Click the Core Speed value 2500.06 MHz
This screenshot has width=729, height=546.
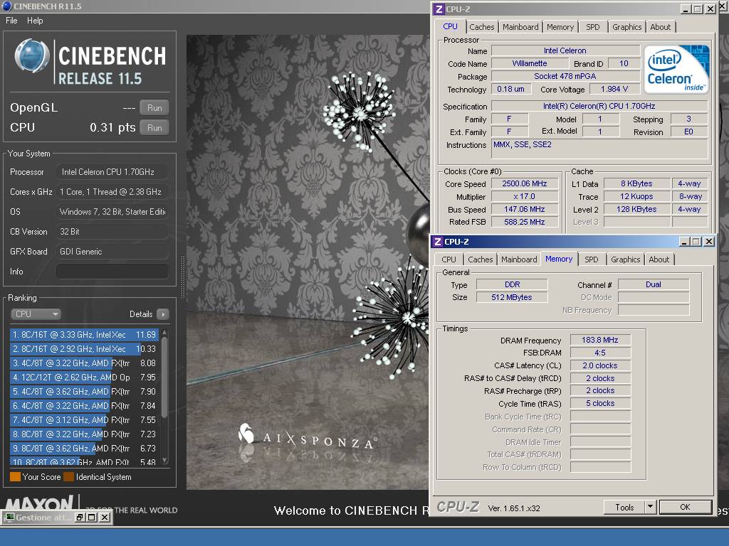(x=525, y=184)
